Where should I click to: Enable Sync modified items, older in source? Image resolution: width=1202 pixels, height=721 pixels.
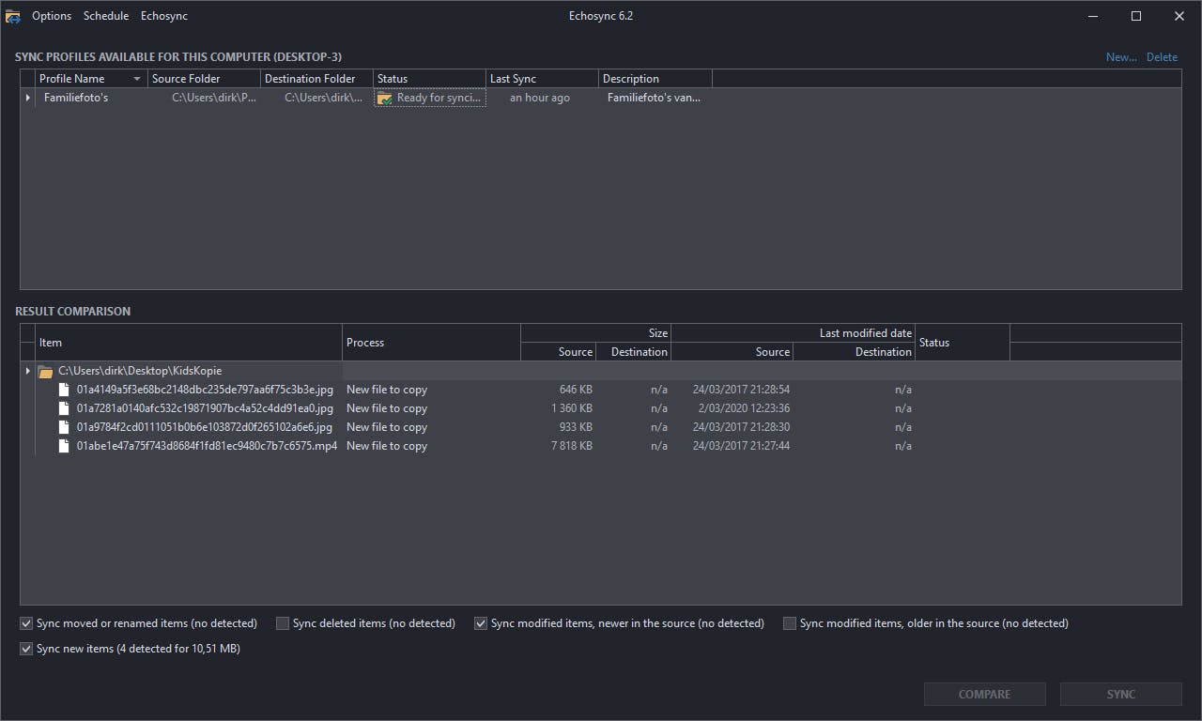[790, 623]
